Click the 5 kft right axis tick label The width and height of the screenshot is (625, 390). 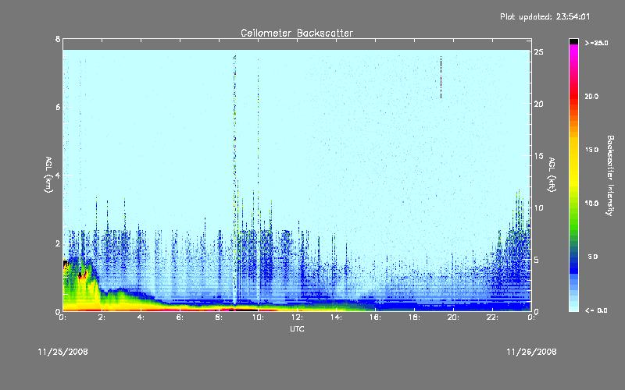tap(537, 260)
